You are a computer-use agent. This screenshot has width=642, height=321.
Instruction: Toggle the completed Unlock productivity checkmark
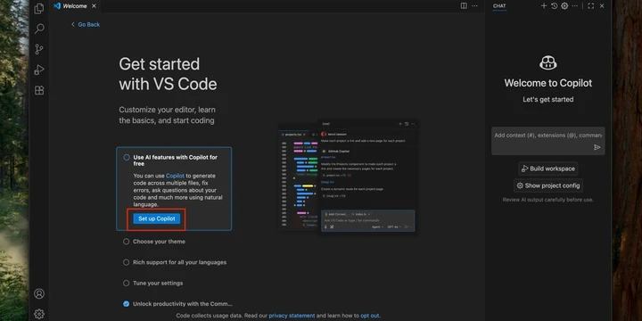coord(126,304)
